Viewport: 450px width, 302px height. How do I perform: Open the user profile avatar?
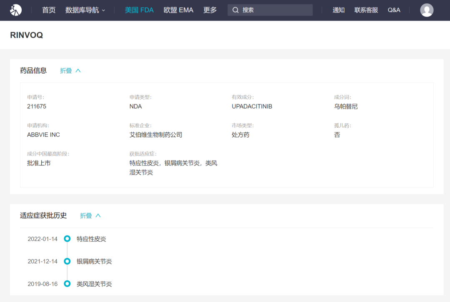click(x=427, y=10)
